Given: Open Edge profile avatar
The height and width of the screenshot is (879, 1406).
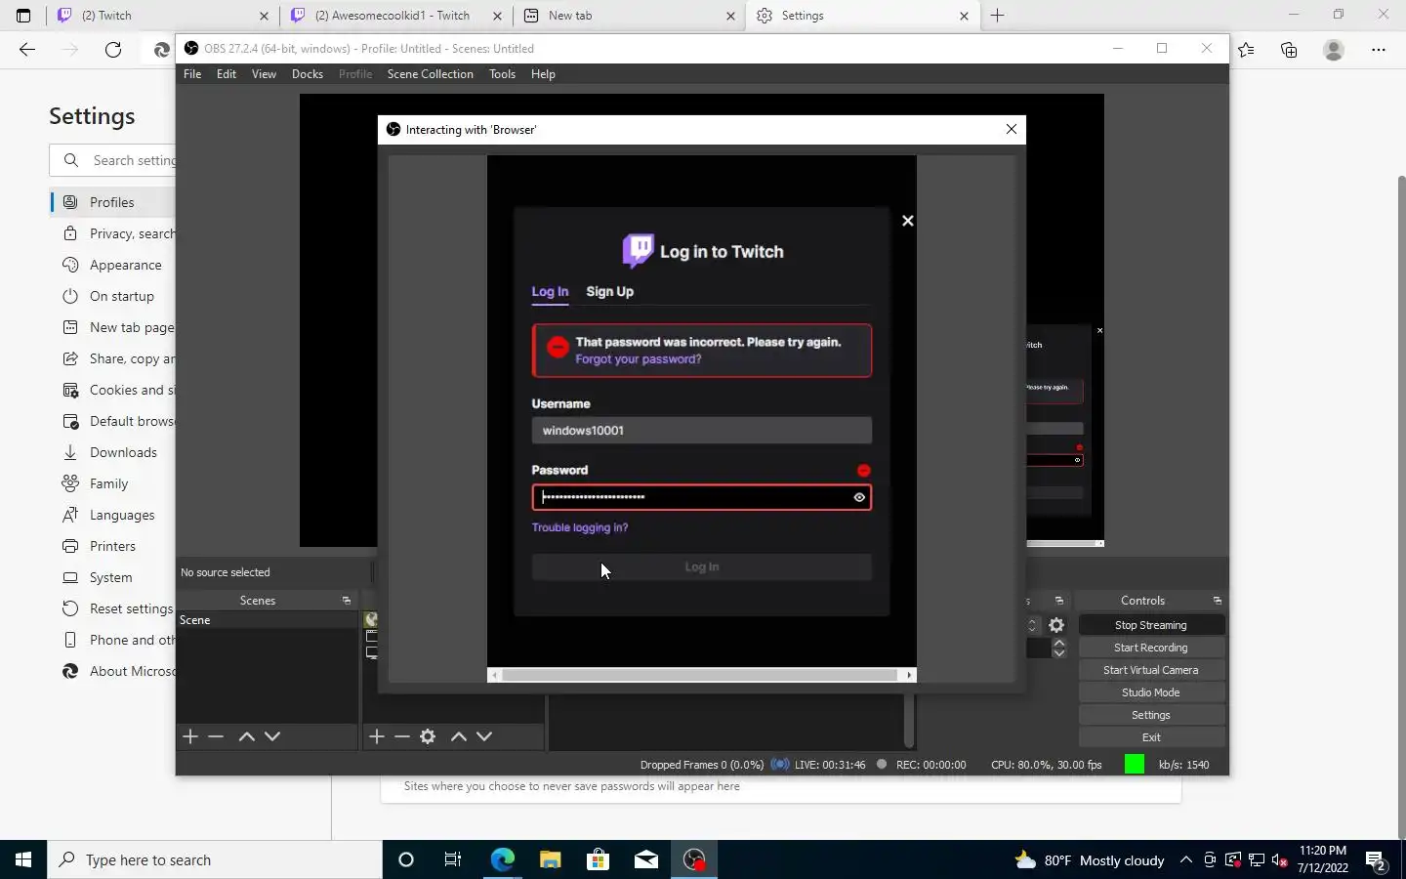Looking at the screenshot, I should point(1334,50).
